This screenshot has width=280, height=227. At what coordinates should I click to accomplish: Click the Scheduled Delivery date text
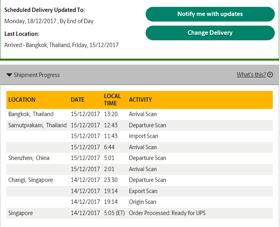click(49, 21)
